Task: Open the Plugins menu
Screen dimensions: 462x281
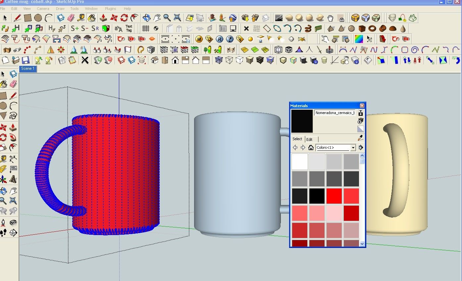Action: coord(111,9)
